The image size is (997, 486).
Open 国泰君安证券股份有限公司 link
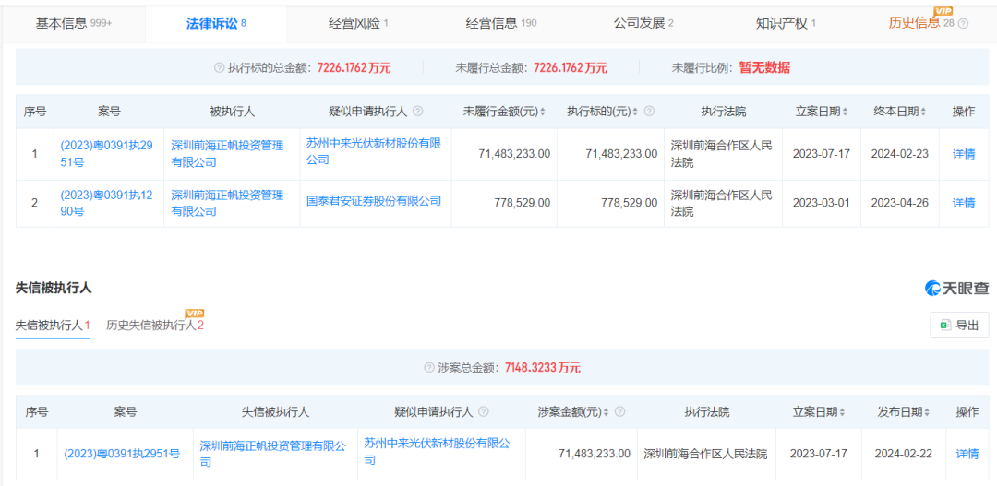[x=374, y=201]
